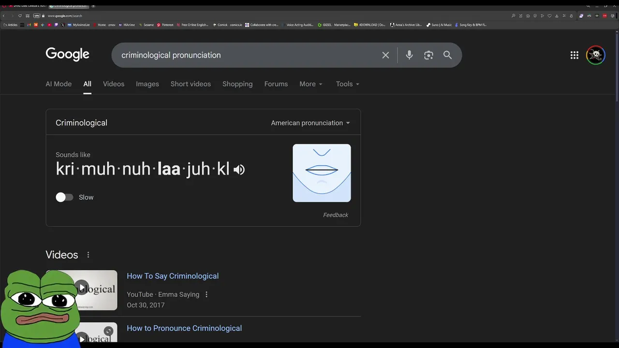Open Google Lens image search icon
Image resolution: width=619 pixels, height=348 pixels.
coord(428,55)
